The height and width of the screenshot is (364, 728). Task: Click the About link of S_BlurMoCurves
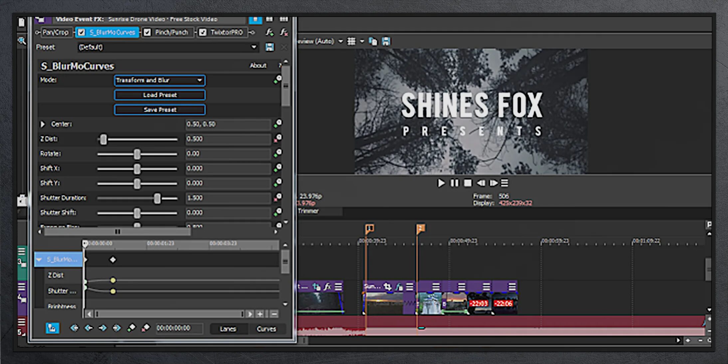[258, 66]
